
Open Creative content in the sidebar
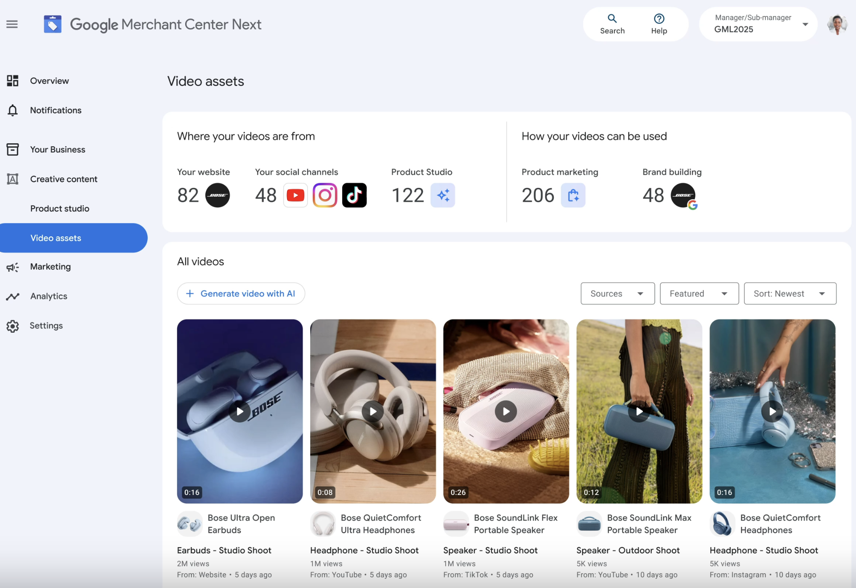[64, 179]
